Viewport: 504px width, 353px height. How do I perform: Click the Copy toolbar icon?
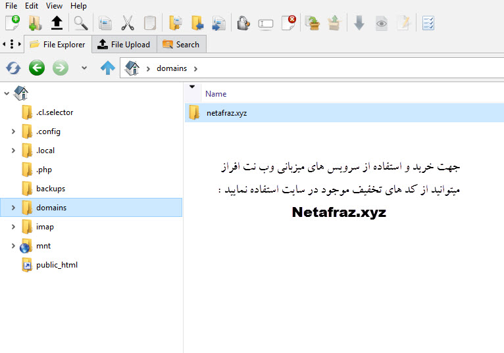pos(105,23)
